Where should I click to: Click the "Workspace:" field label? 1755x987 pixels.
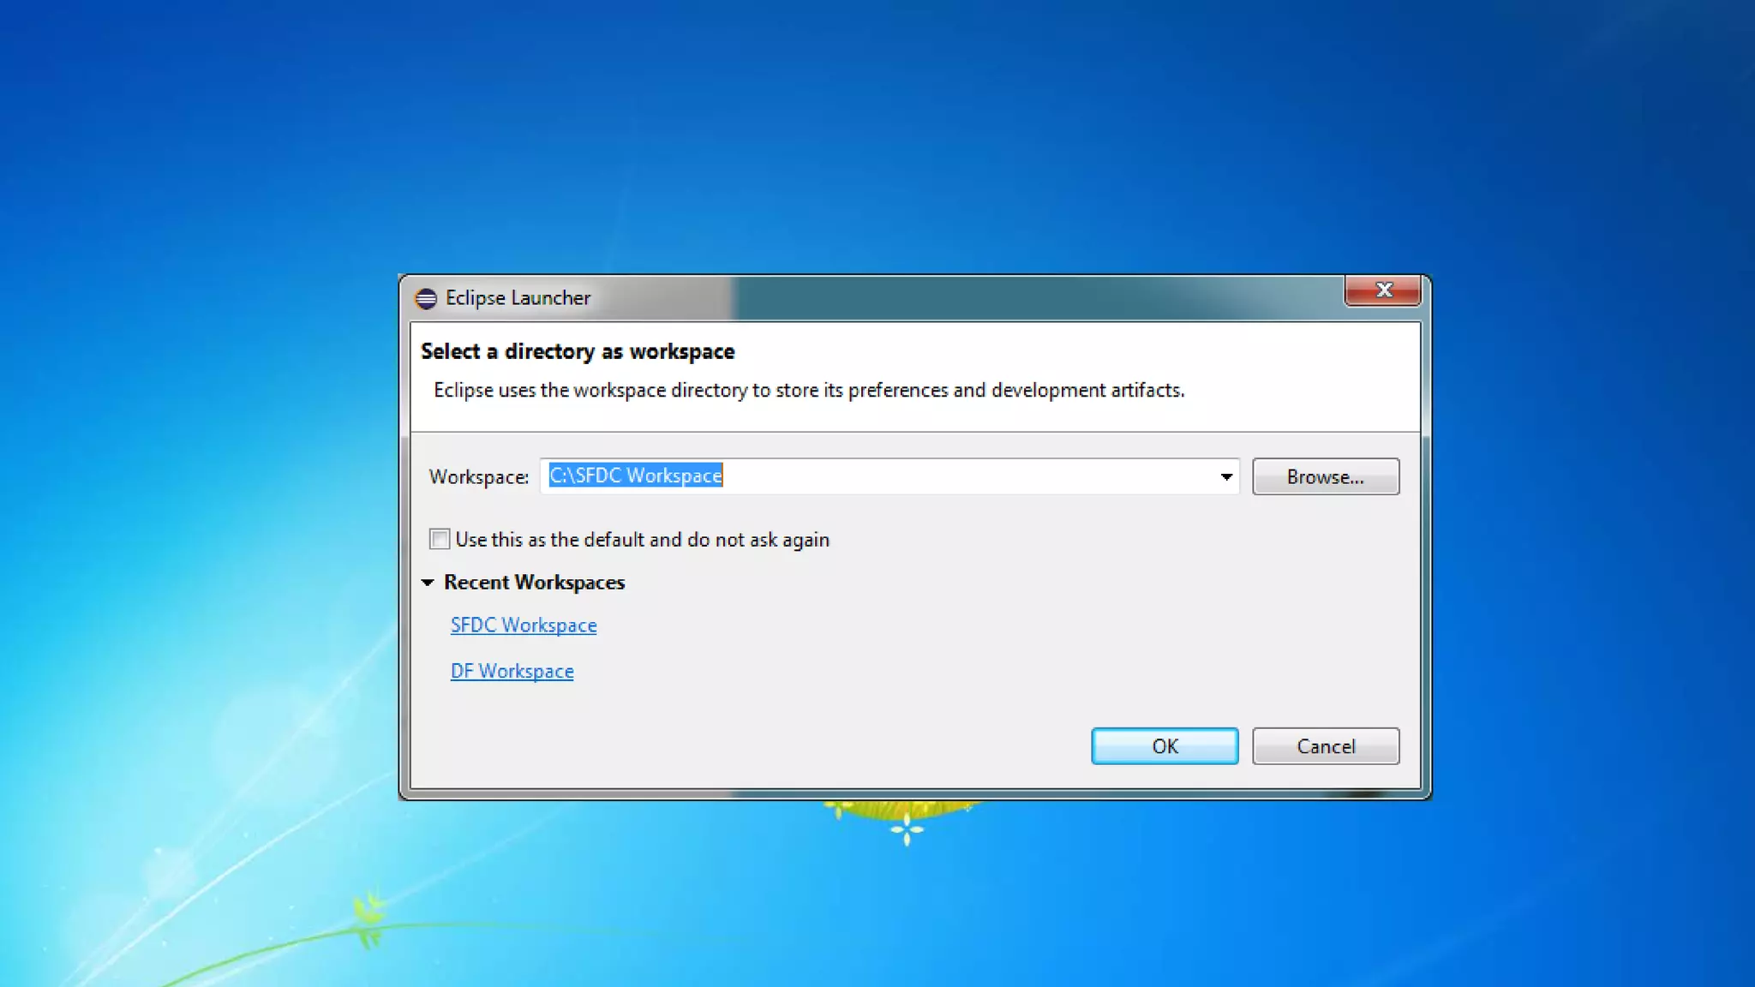[478, 477]
